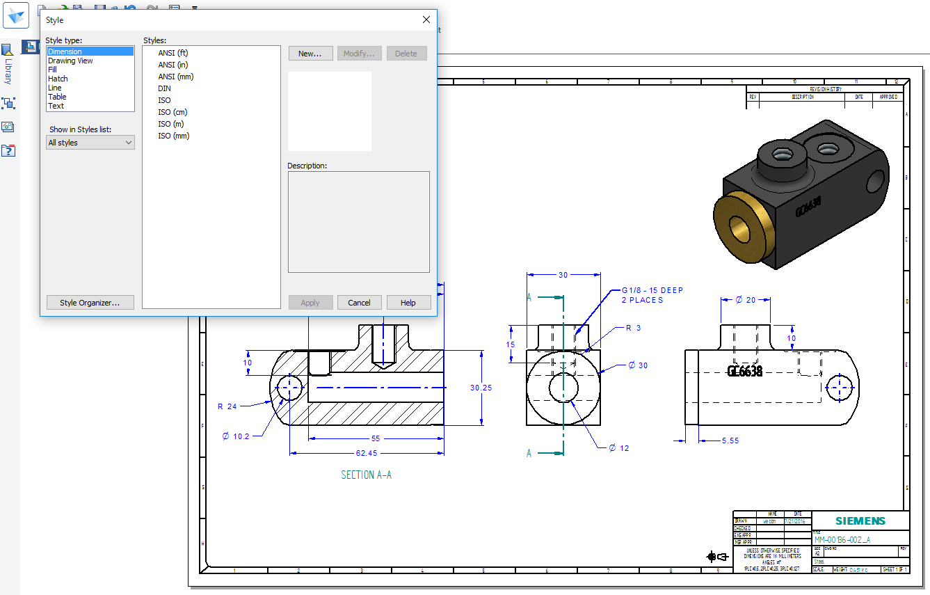The width and height of the screenshot is (930, 595).
Task: Open Help from the Style dialog
Action: pos(408,302)
